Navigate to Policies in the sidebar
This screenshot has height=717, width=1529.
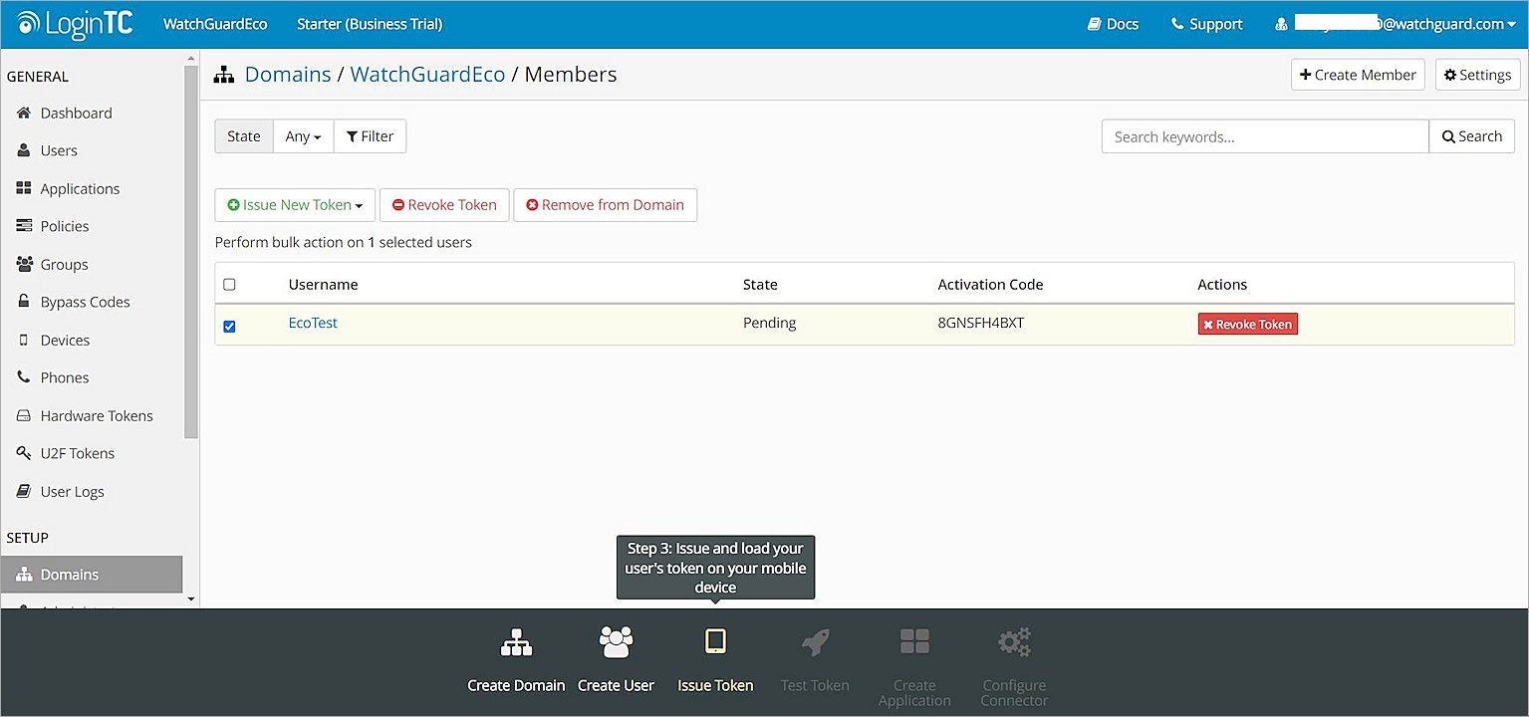(64, 226)
